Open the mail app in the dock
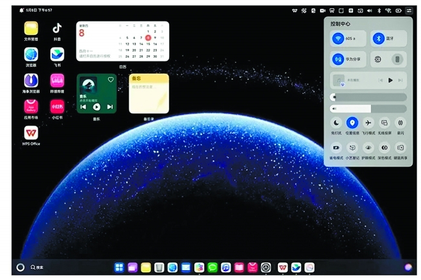Screen dimensions: 421x280 186,268
